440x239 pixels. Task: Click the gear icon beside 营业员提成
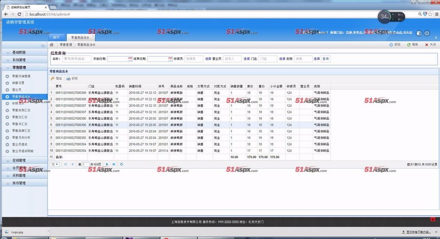point(7,144)
